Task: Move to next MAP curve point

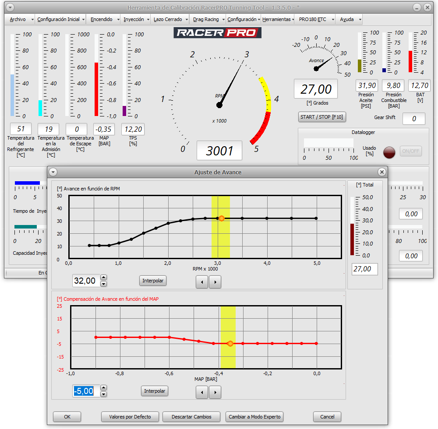Action: [x=215, y=392]
